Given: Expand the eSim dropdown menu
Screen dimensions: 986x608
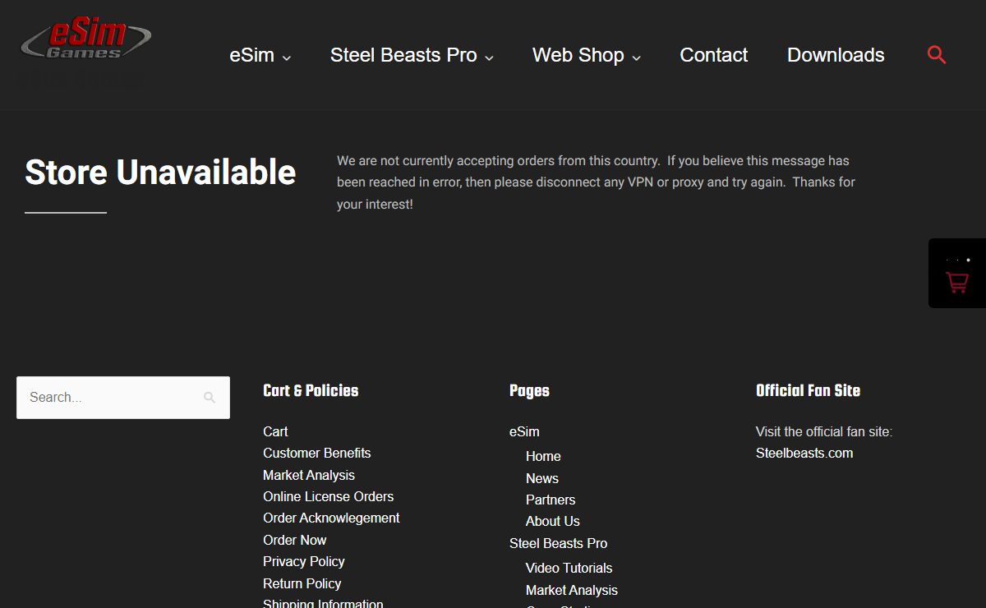Looking at the screenshot, I should click(260, 56).
